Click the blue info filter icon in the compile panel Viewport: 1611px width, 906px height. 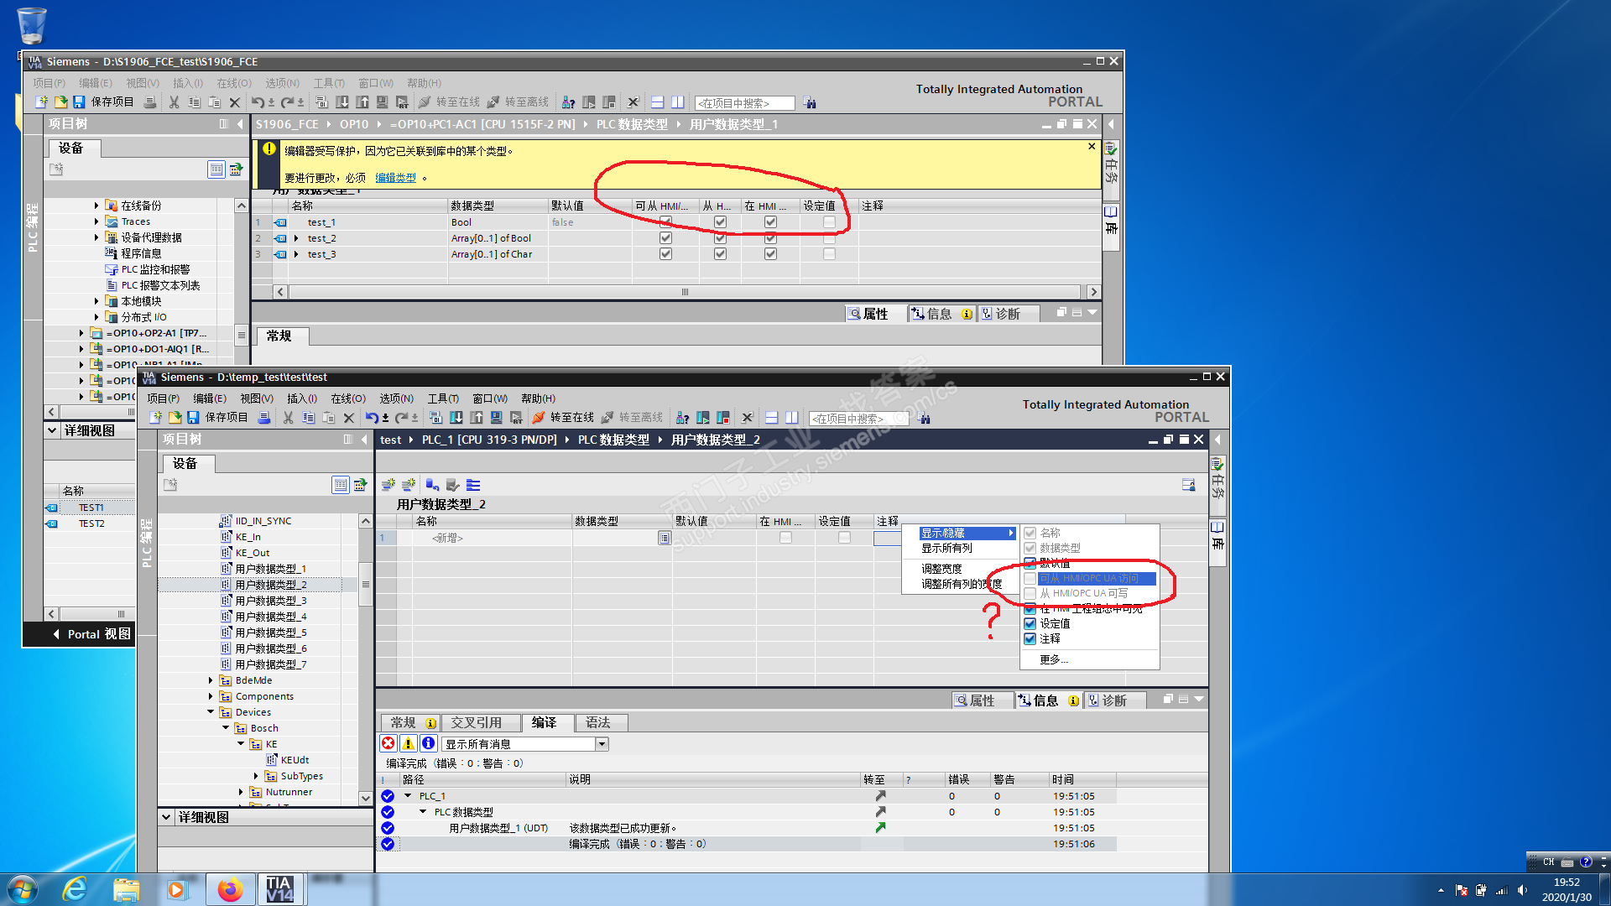(x=428, y=743)
